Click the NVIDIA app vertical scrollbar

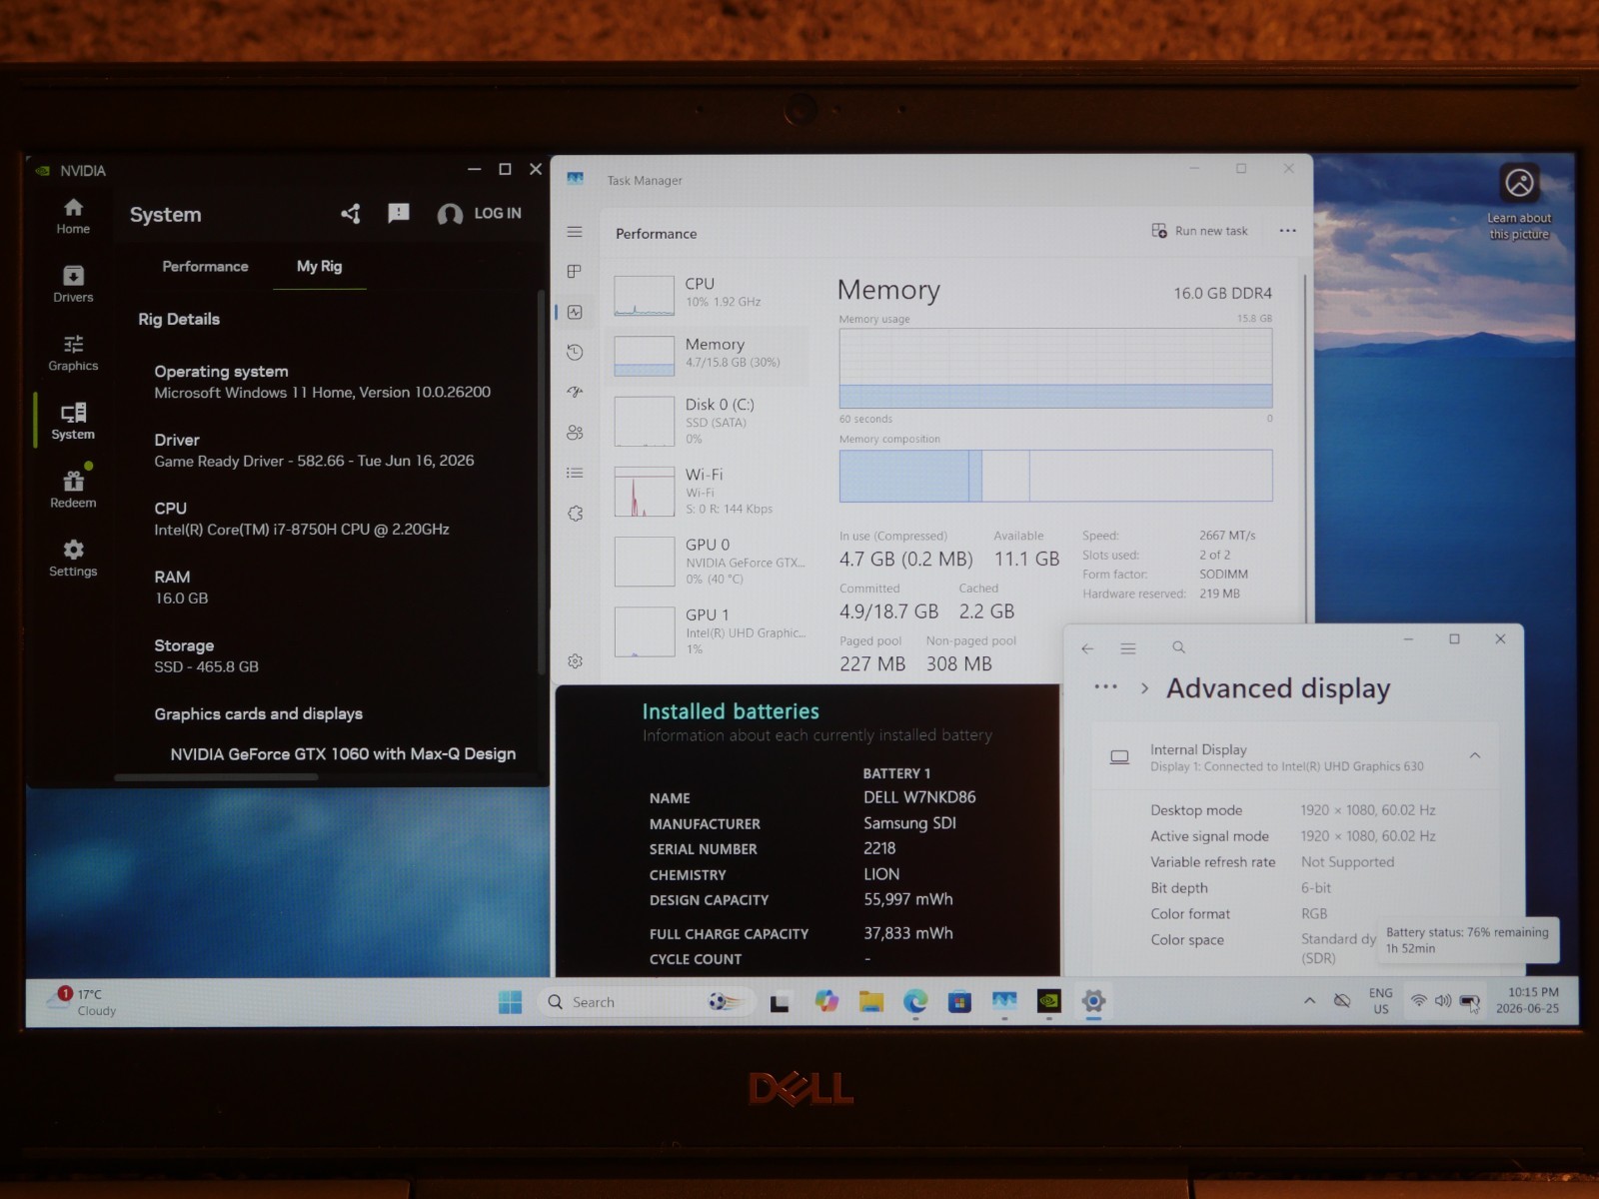[x=541, y=482]
